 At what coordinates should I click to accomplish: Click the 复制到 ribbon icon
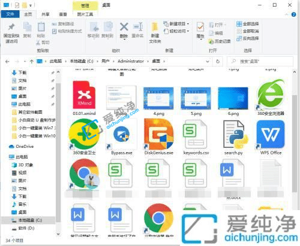tap(108, 27)
